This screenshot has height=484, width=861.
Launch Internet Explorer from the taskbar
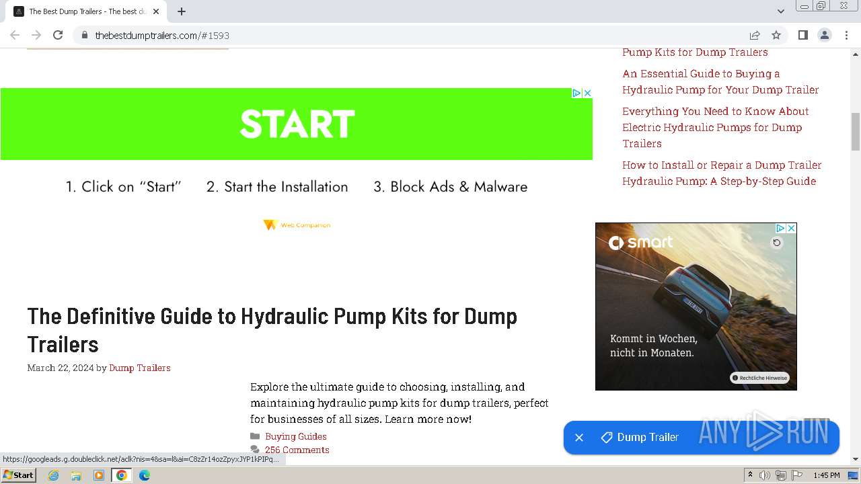point(54,475)
